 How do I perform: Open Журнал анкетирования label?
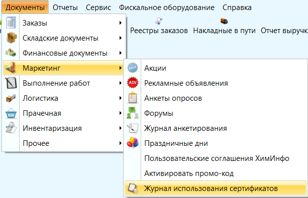pyautogui.click(x=185, y=128)
